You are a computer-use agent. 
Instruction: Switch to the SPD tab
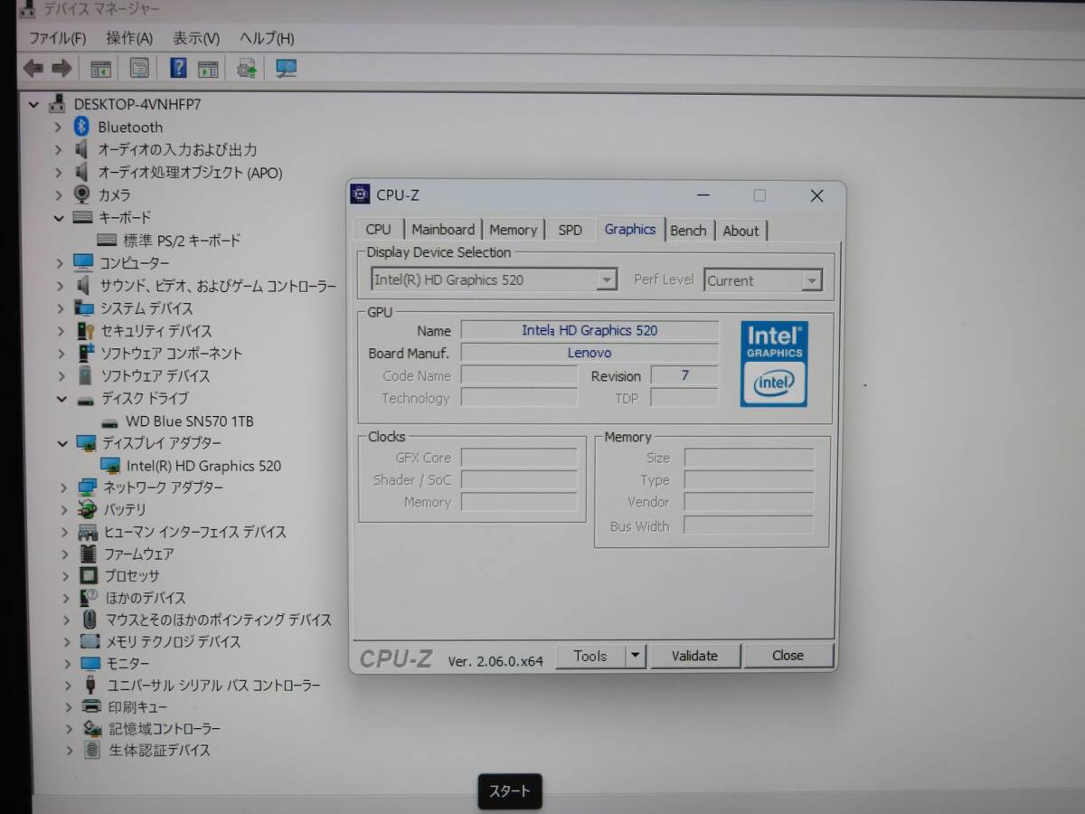click(x=571, y=230)
